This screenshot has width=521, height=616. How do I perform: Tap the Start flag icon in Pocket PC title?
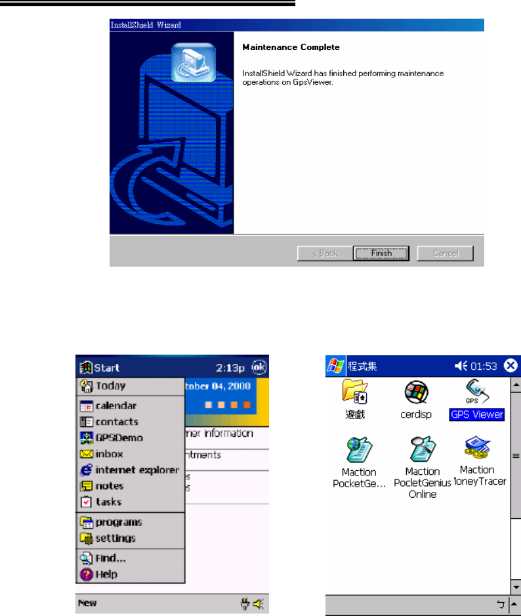click(x=85, y=368)
